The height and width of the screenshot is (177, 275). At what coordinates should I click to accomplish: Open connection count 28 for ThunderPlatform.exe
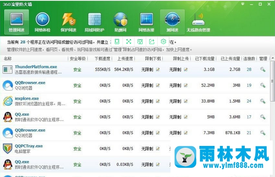(249, 70)
